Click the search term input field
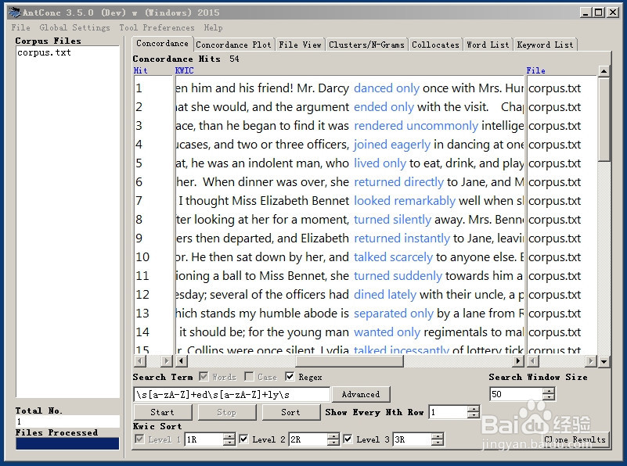The width and height of the screenshot is (627, 466). point(232,395)
